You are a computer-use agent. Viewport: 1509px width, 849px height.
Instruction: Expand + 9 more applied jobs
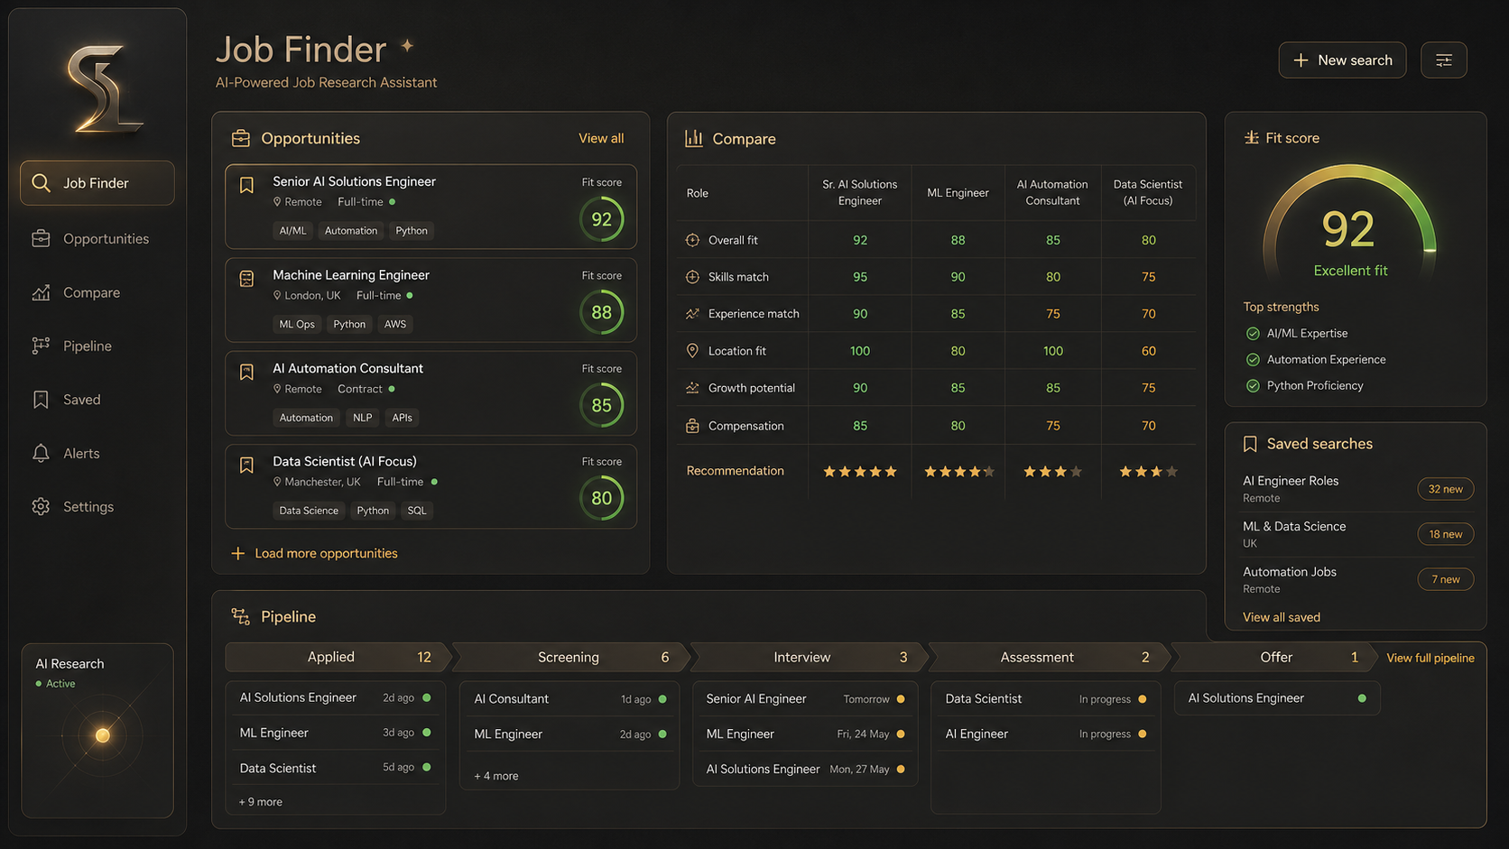point(261,802)
